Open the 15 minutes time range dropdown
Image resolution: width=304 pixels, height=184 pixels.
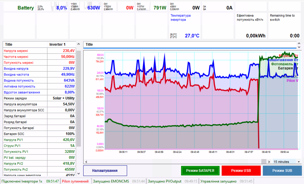coord(284,162)
